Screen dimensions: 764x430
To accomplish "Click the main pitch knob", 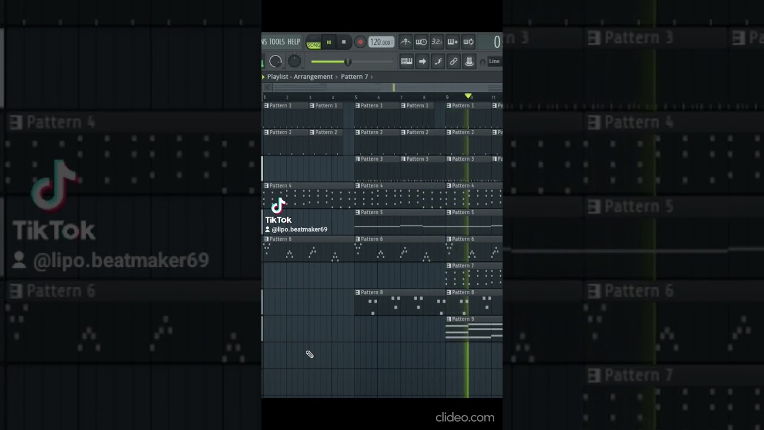I will (295, 62).
